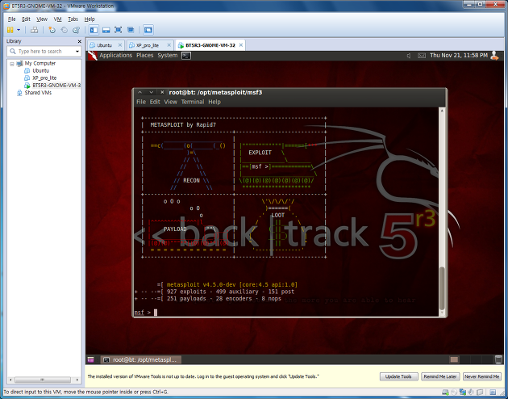Send Ctrl+Alt+Del to the VM icon
The height and width of the screenshot is (399, 508).
pyautogui.click(x=34, y=30)
